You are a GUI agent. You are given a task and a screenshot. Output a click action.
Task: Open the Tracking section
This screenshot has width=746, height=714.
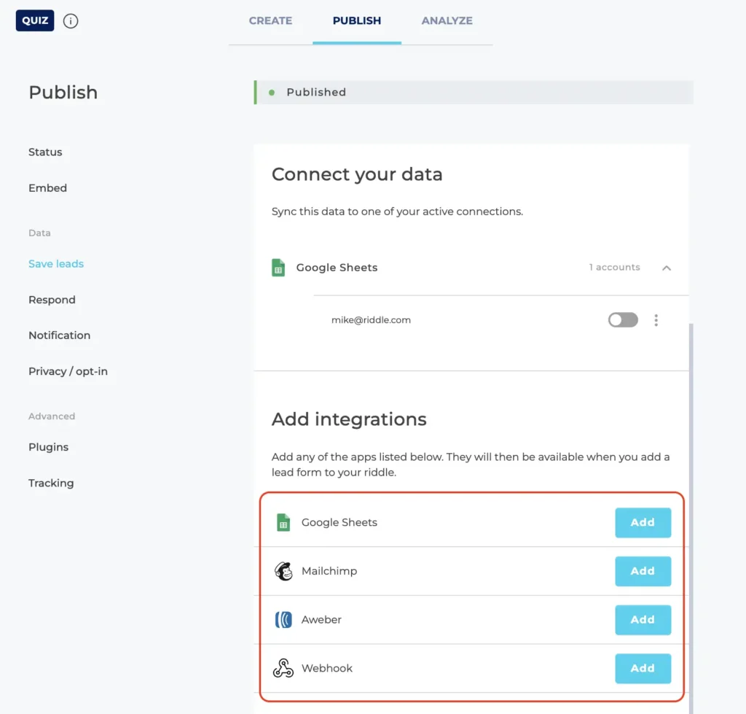point(51,483)
